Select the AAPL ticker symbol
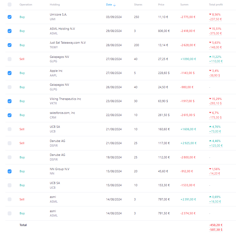 pos(53,75)
